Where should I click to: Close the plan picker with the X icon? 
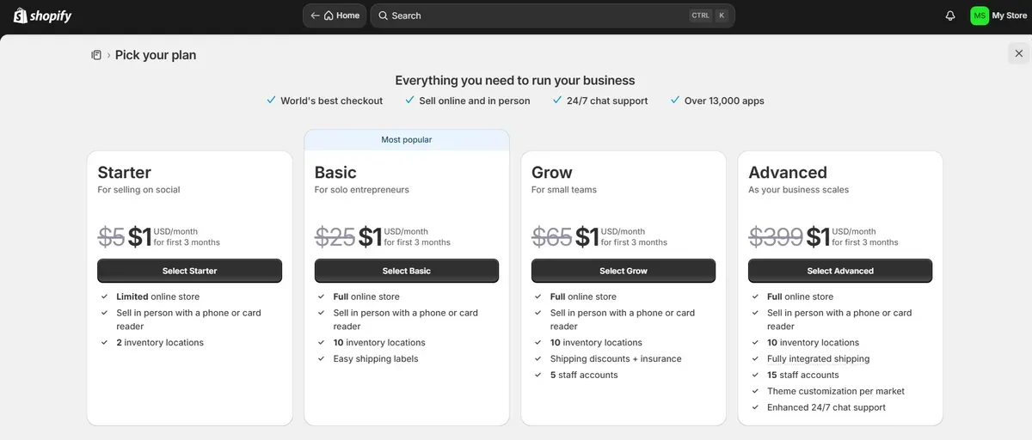(x=1019, y=53)
